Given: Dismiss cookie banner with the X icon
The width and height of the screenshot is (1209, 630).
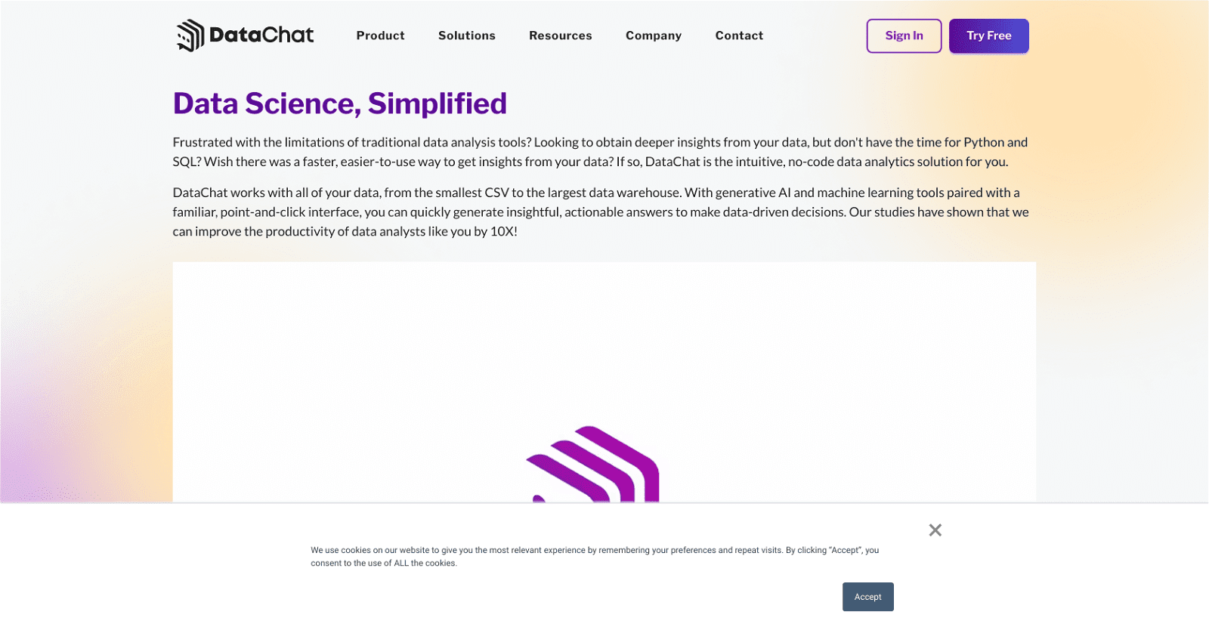Looking at the screenshot, I should [935, 530].
